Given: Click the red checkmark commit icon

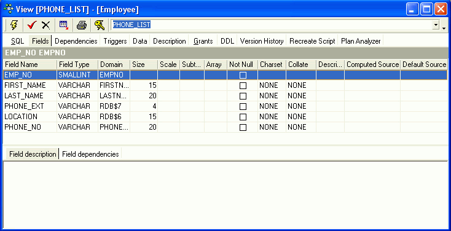Looking at the screenshot, I should tap(32, 25).
